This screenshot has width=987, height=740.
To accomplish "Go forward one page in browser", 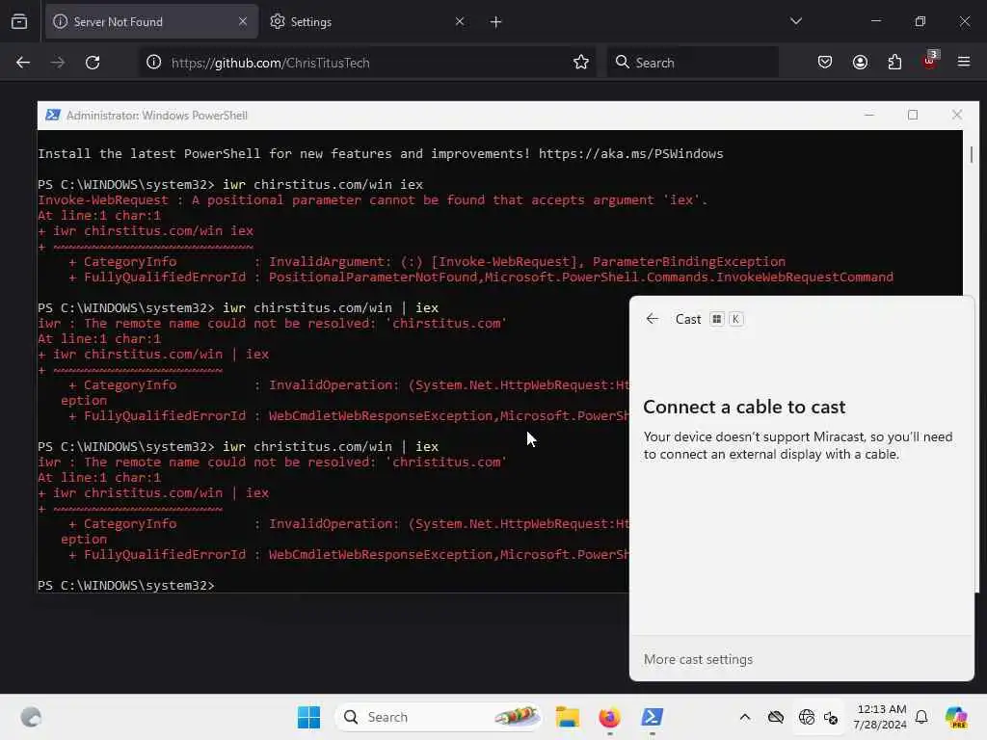I will point(58,63).
